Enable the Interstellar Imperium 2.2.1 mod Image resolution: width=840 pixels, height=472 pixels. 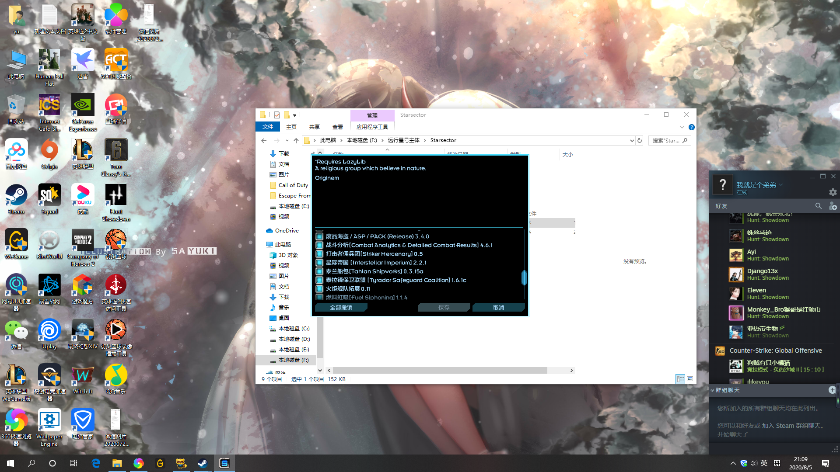pos(319,263)
